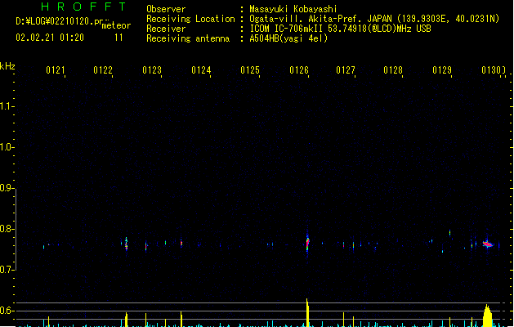Click time marker 0123

click(152, 70)
